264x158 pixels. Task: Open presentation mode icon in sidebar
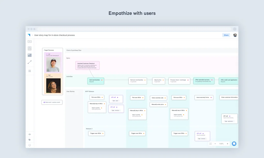tap(30, 145)
